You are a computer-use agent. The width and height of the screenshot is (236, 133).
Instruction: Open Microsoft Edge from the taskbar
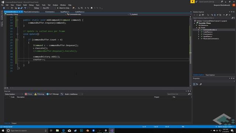(63, 130)
